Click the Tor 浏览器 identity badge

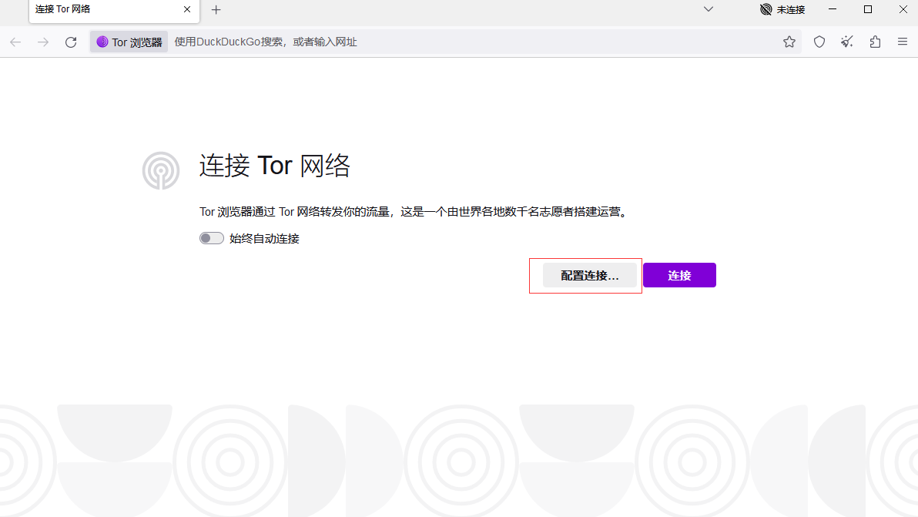click(x=129, y=42)
